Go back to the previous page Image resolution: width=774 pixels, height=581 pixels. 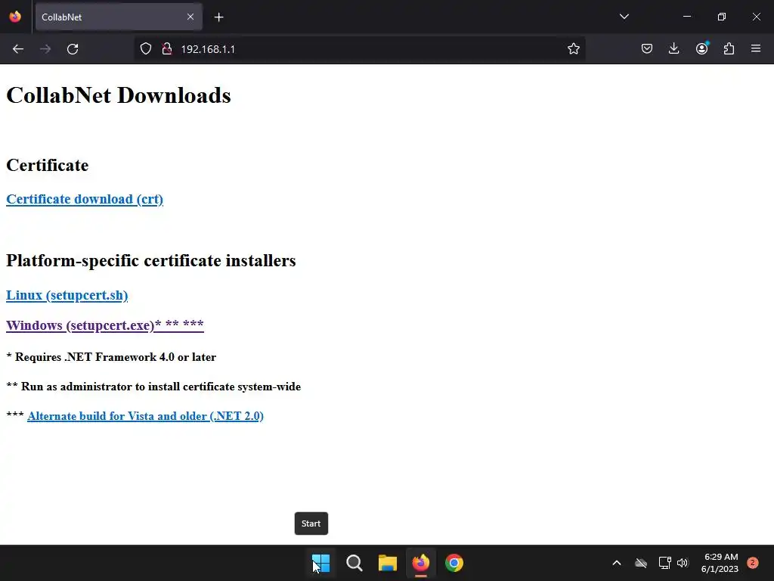tap(18, 49)
